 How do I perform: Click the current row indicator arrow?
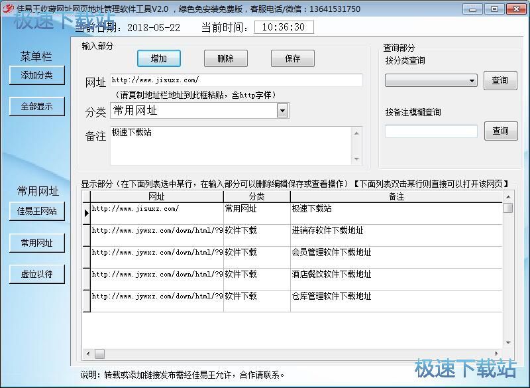(x=87, y=213)
